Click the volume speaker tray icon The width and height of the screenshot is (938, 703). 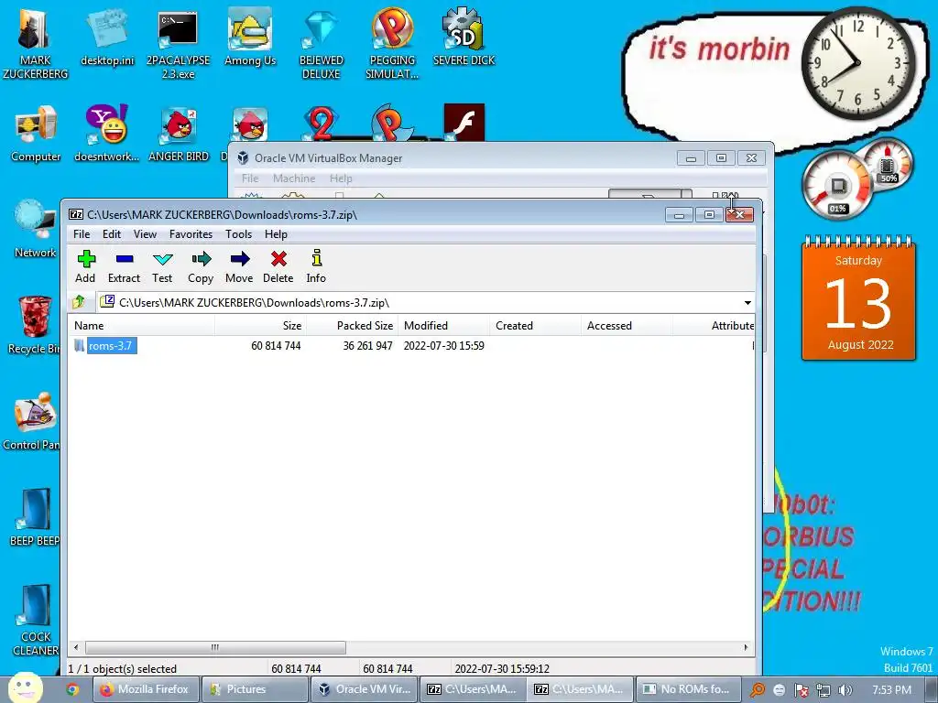845,690
